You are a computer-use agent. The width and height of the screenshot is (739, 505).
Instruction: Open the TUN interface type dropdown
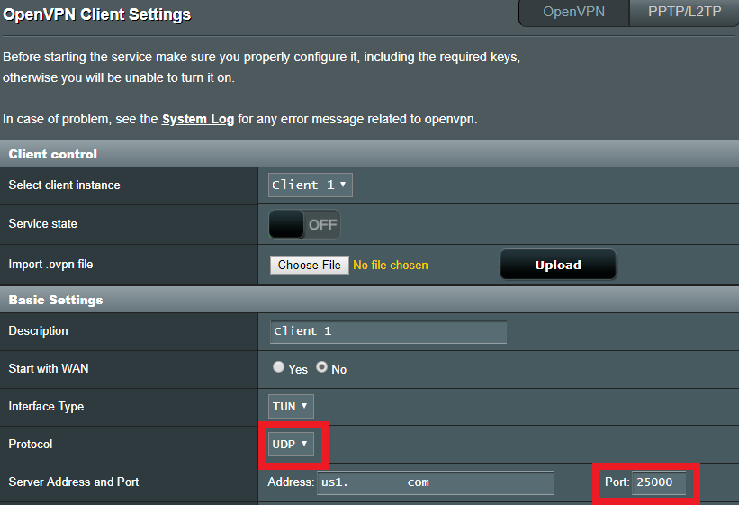(291, 407)
